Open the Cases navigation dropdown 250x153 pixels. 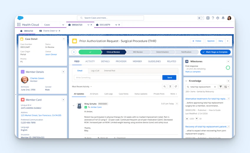63,25
